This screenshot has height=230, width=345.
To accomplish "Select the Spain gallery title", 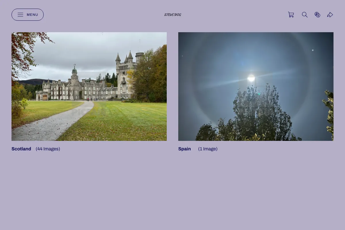I will point(185,149).
